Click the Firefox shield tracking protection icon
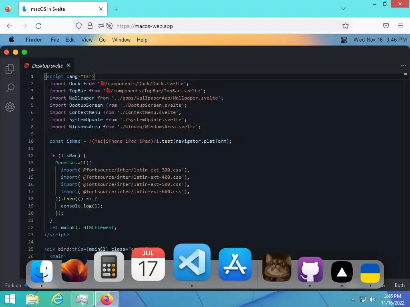The height and width of the screenshot is (307, 410). point(79,26)
